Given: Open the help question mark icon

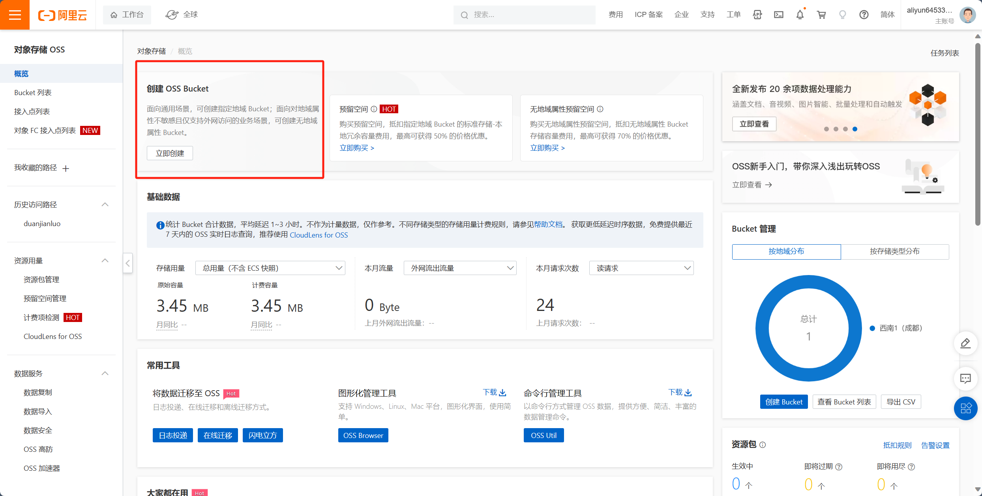Looking at the screenshot, I should coord(864,15).
